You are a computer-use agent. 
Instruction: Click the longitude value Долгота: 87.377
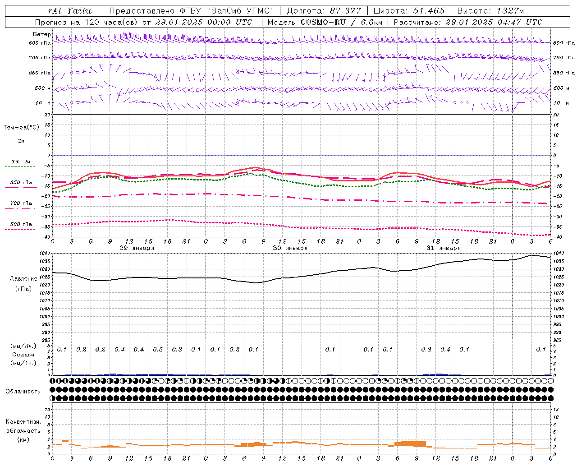(x=324, y=11)
